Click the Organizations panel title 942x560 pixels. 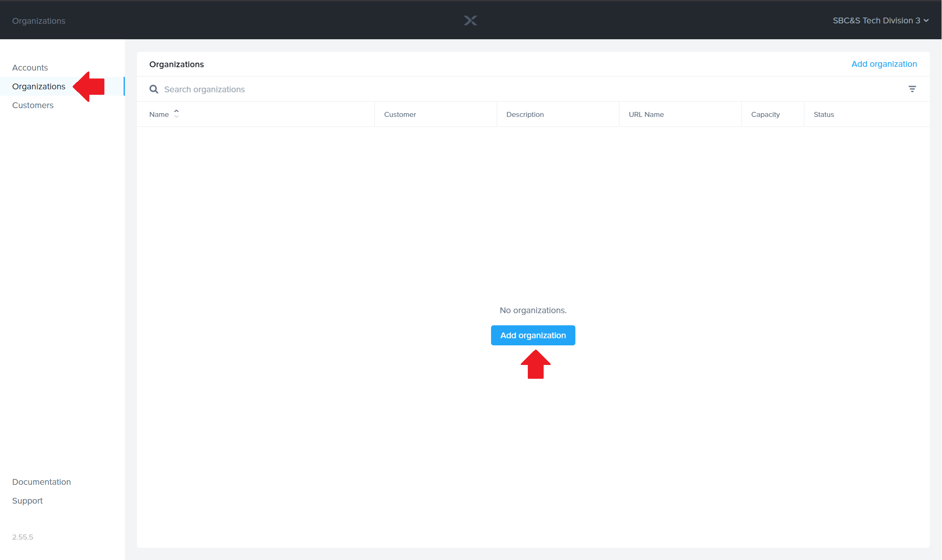[177, 64]
